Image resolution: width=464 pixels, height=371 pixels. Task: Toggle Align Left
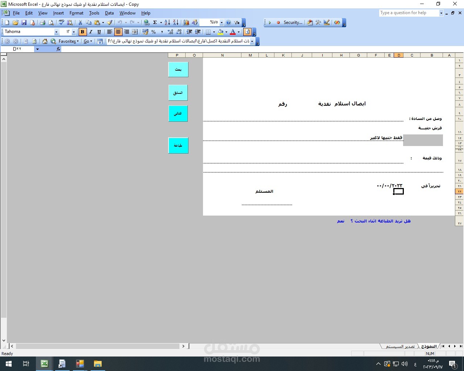pos(109,32)
